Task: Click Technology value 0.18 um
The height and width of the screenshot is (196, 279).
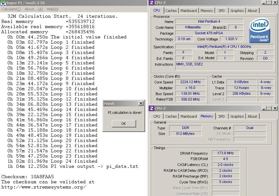Action: pos(184,39)
